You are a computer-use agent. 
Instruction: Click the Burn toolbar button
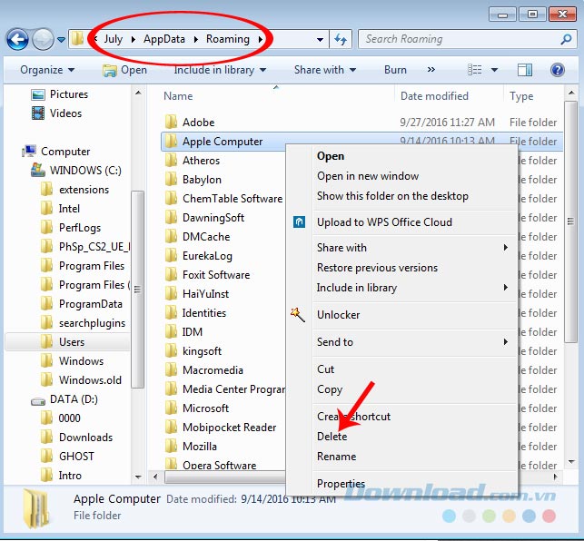tap(395, 70)
